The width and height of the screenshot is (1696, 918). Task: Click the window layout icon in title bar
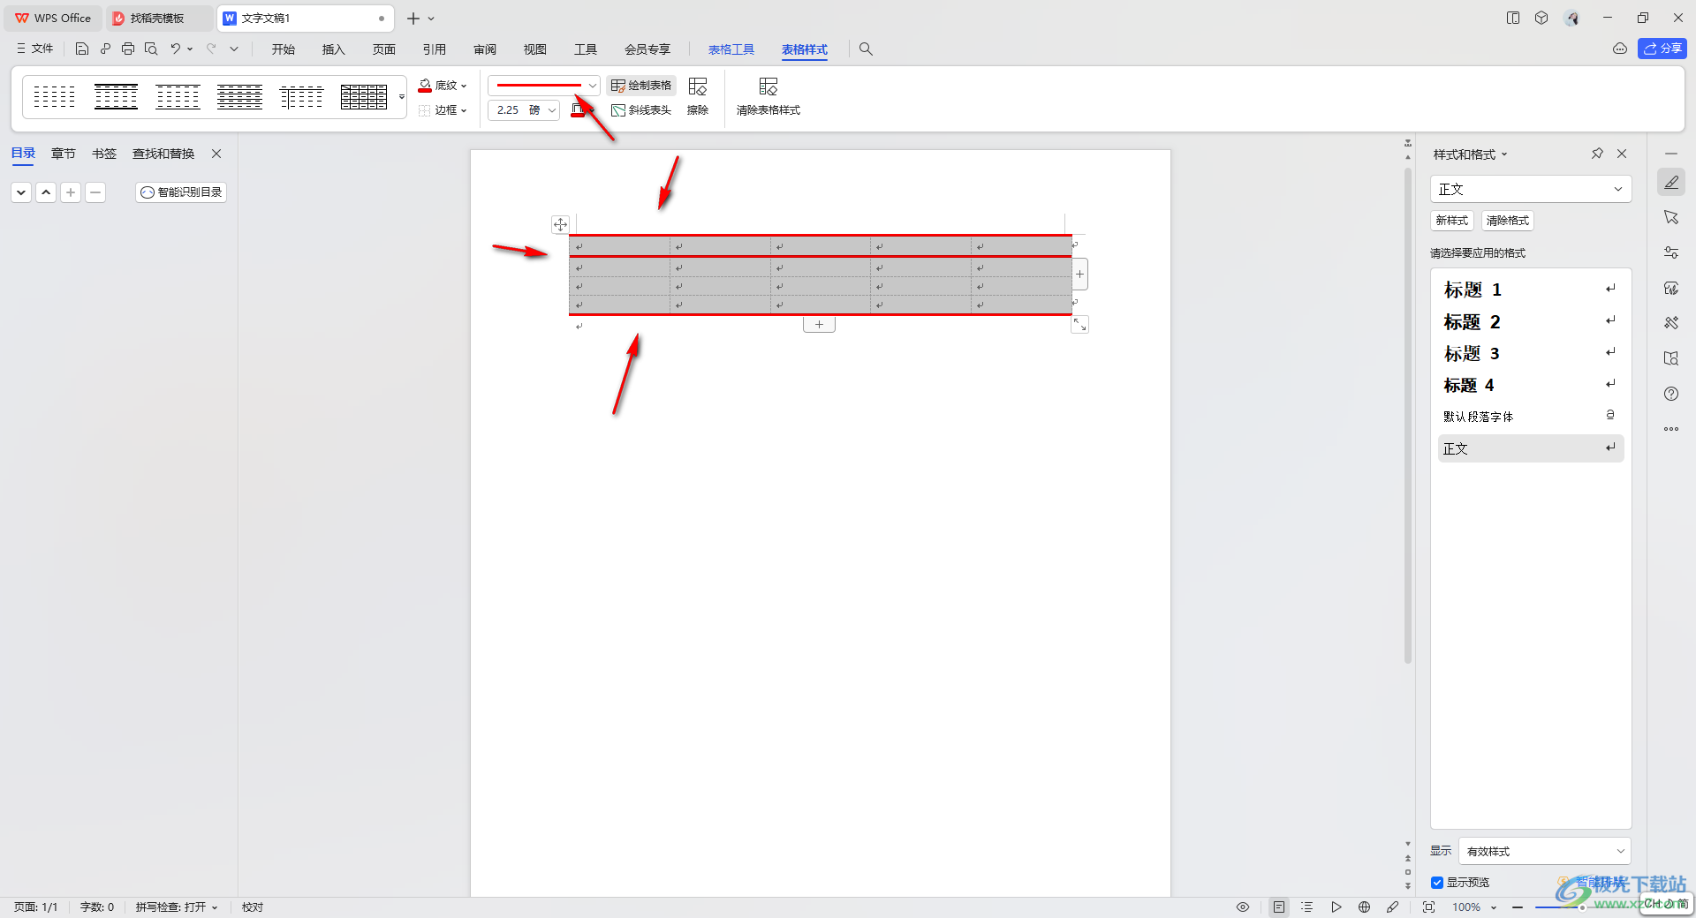(x=1513, y=18)
